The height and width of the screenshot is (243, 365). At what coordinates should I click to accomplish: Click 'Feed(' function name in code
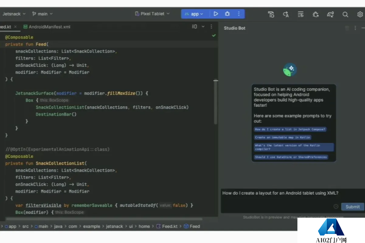tap(42, 45)
